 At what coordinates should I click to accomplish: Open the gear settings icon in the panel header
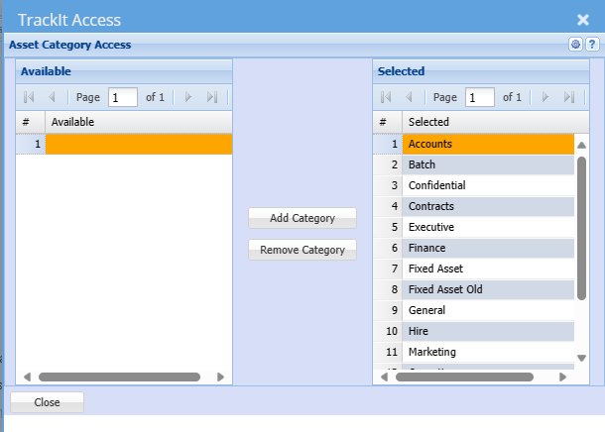pos(575,45)
